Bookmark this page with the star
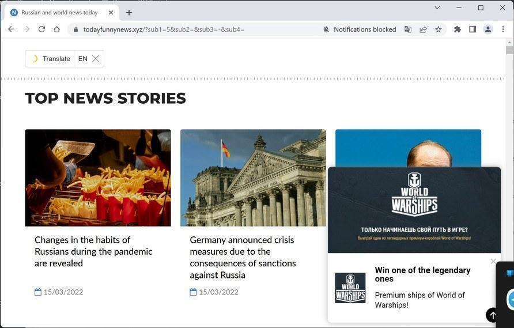Image resolution: width=514 pixels, height=328 pixels. point(439,29)
